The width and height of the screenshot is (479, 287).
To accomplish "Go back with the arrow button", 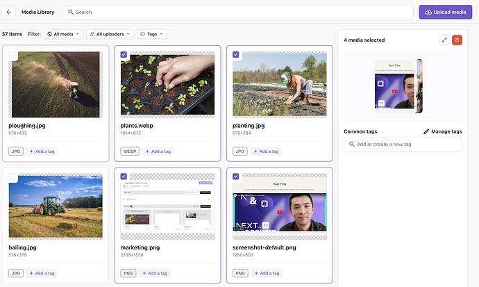I will tap(9, 13).
